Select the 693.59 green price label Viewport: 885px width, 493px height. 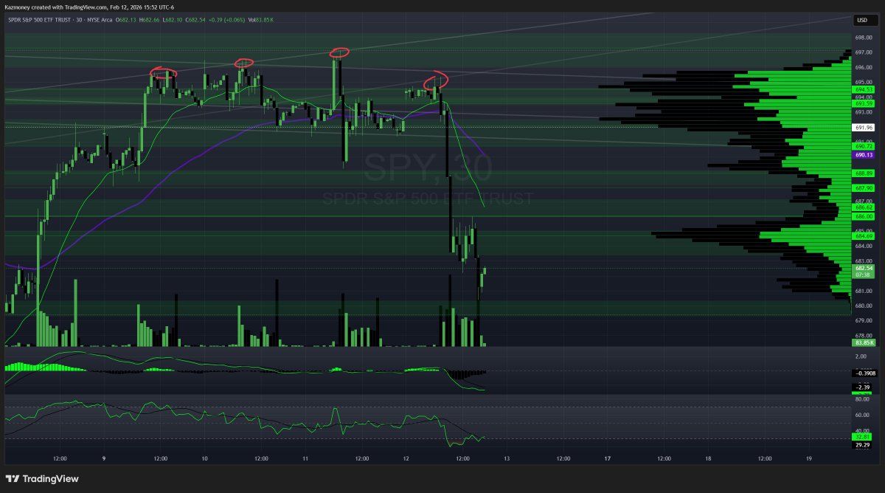pos(864,104)
